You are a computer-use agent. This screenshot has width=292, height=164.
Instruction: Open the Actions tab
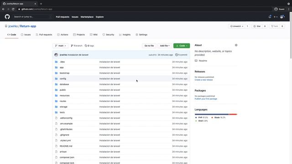tap(63, 35)
